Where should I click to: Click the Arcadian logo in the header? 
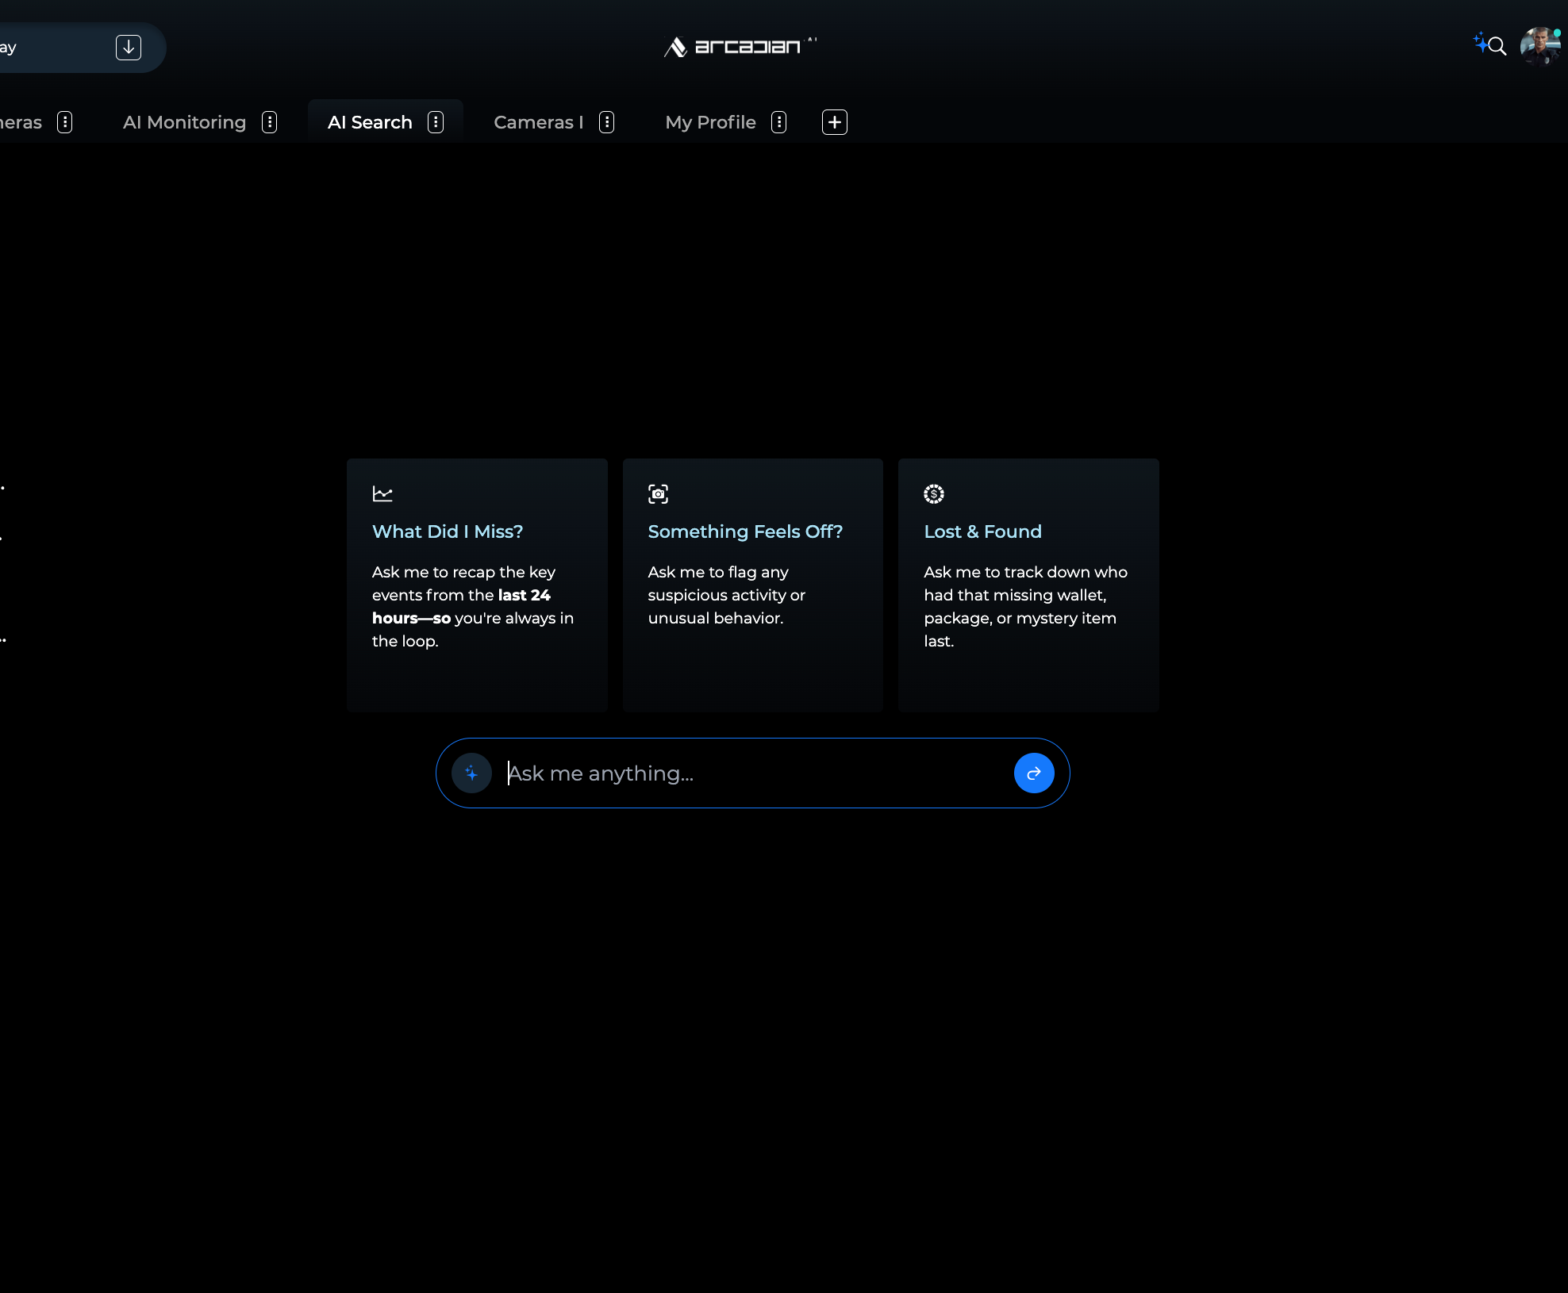[740, 47]
